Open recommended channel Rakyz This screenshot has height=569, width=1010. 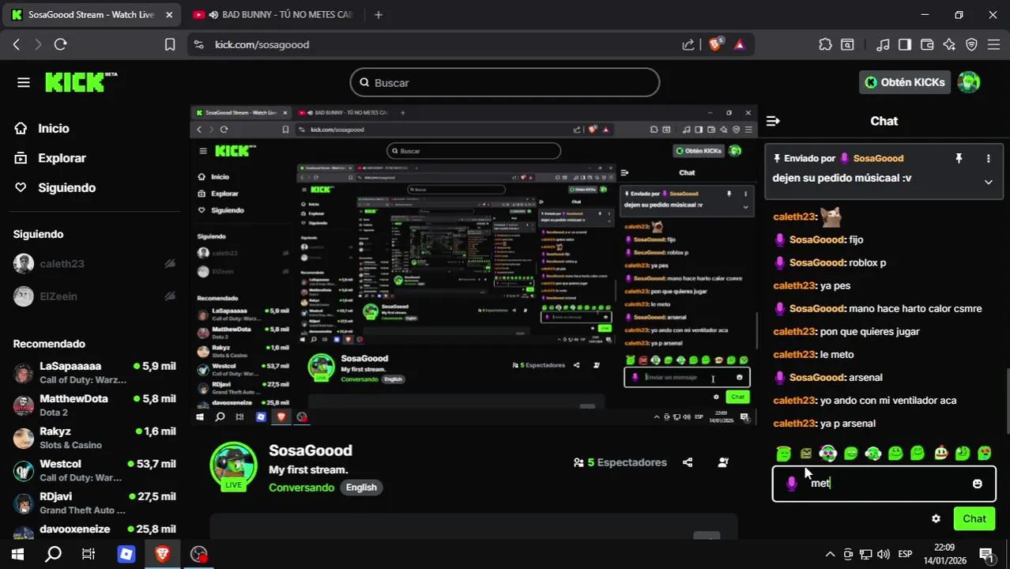click(x=95, y=438)
